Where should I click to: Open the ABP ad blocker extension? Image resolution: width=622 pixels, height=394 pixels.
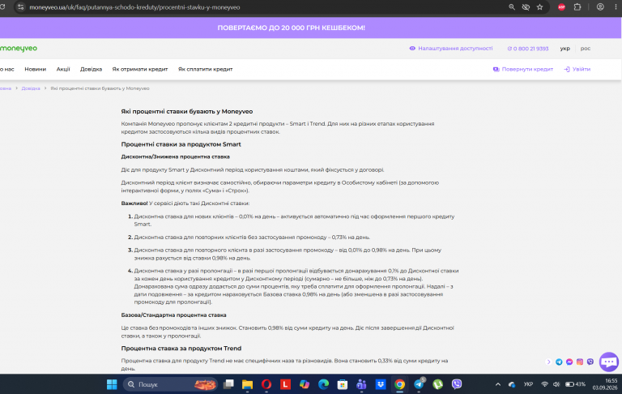[561, 7]
